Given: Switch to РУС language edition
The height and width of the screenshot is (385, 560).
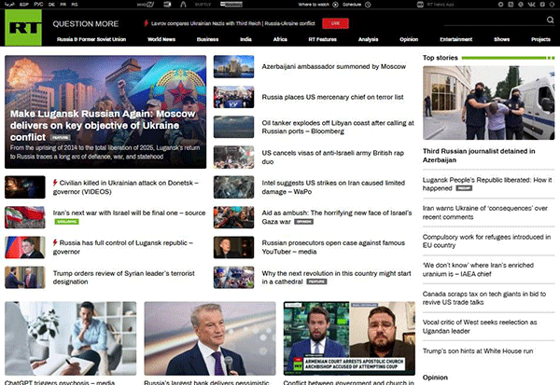Looking at the screenshot, I should [38, 5].
